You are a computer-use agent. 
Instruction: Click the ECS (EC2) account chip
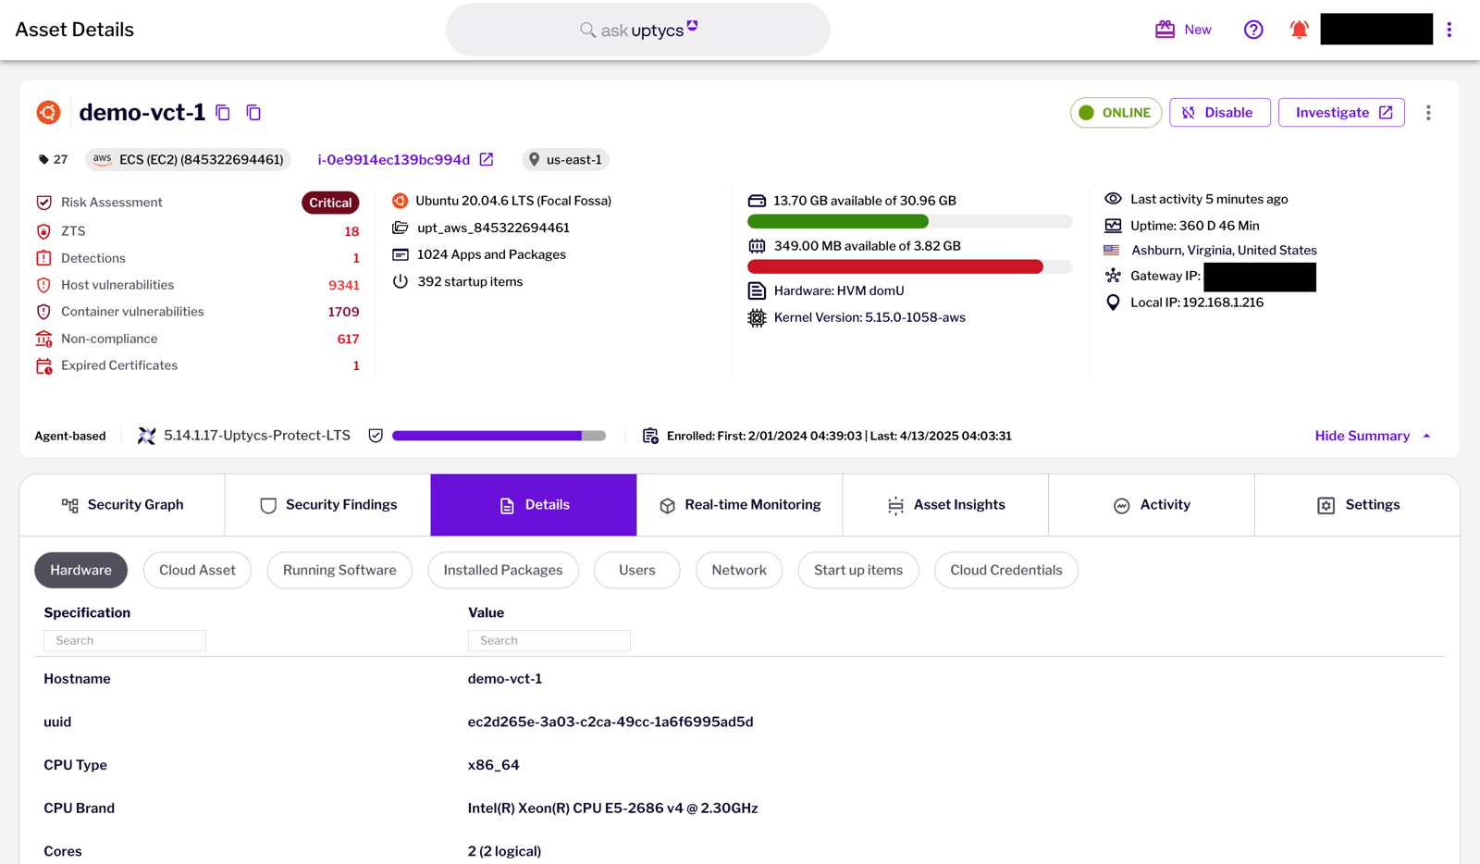(189, 160)
